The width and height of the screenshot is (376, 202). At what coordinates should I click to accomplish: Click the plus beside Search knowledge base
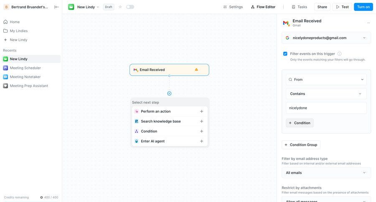pyautogui.click(x=202, y=121)
